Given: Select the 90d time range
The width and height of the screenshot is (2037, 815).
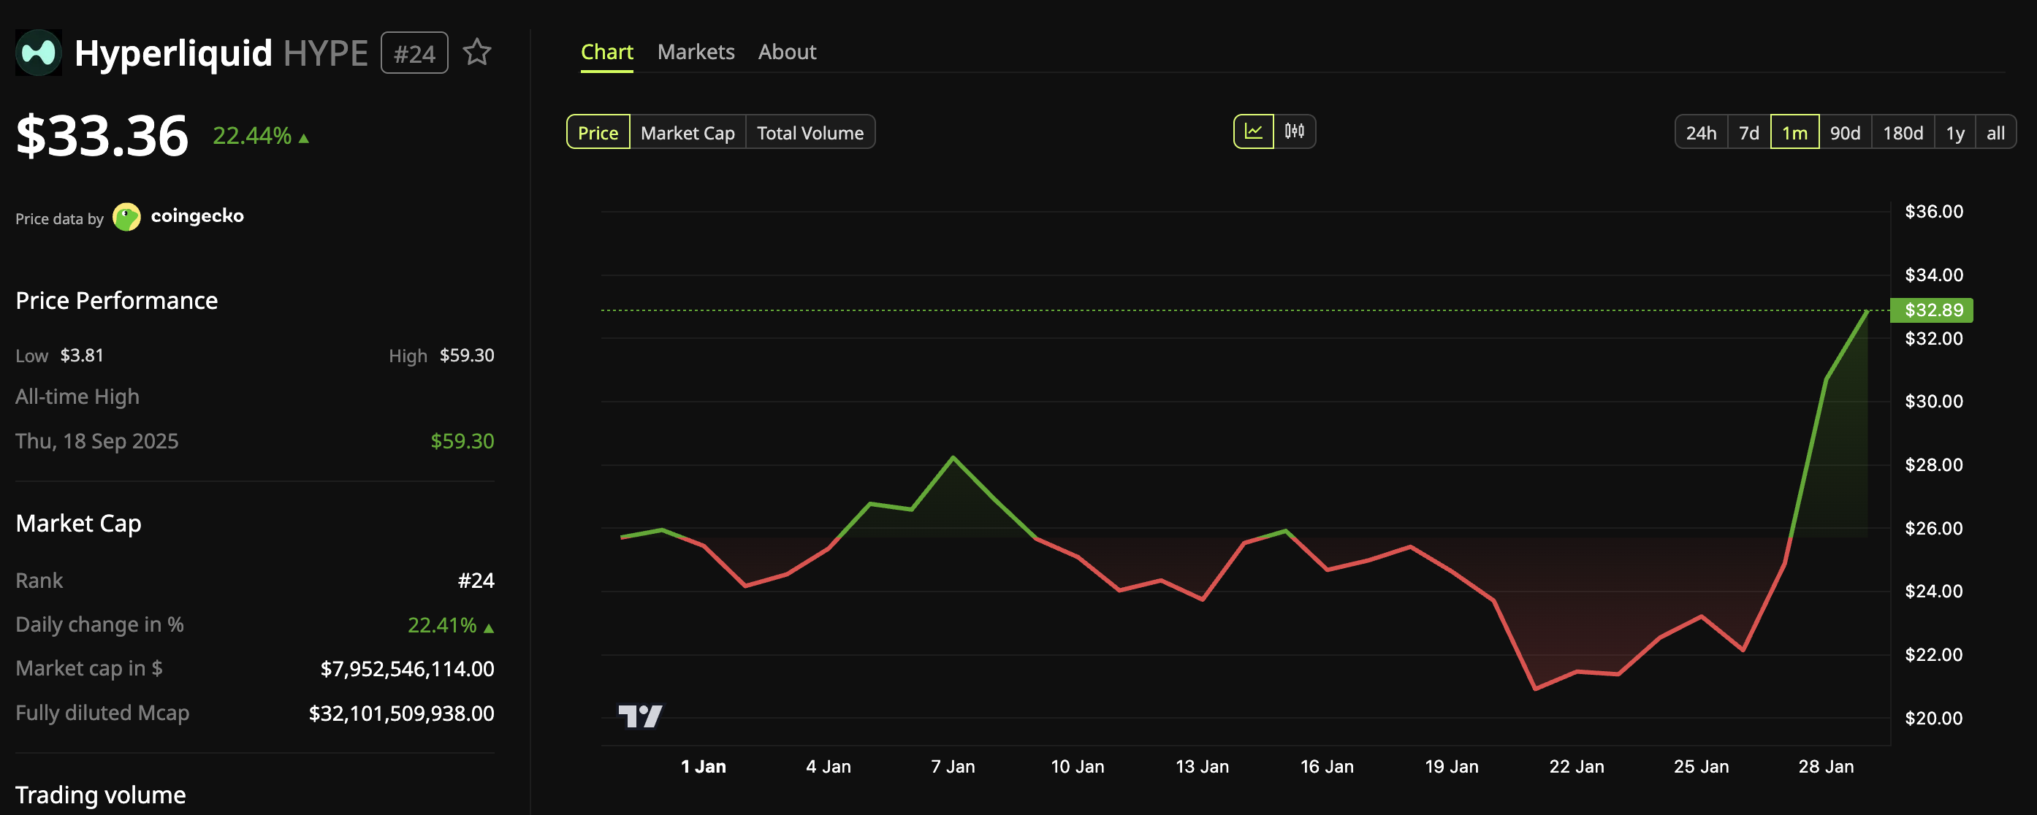Looking at the screenshot, I should 1846,132.
